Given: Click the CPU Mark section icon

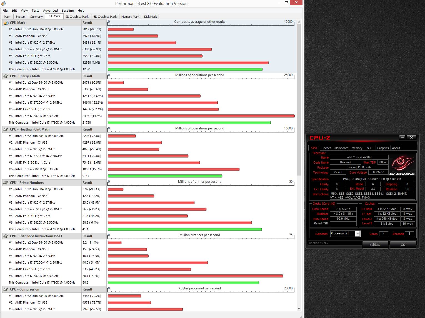Looking at the screenshot, I should pos(6,23).
